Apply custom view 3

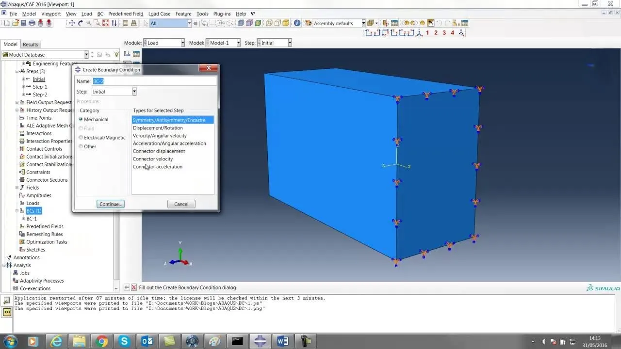444,33
